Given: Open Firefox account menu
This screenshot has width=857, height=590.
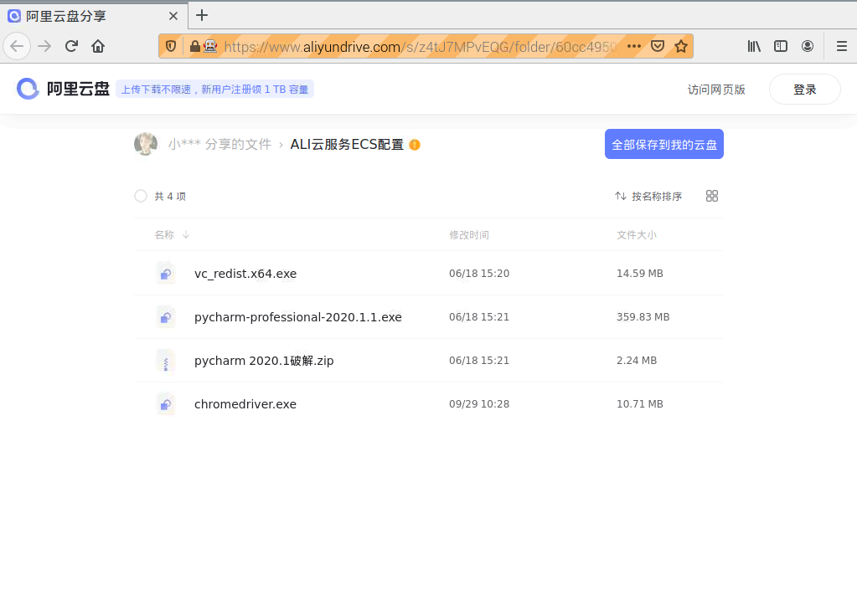Looking at the screenshot, I should 808,46.
